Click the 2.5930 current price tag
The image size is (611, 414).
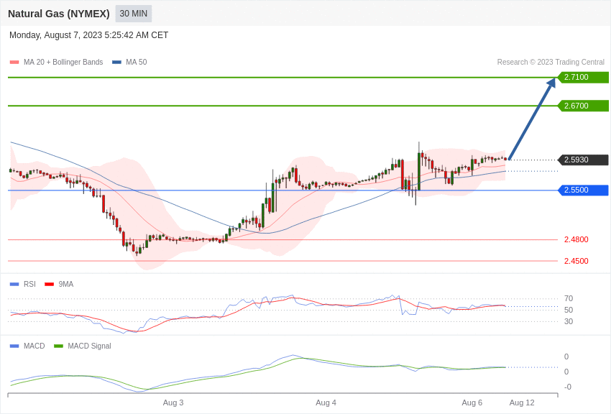[584, 160]
